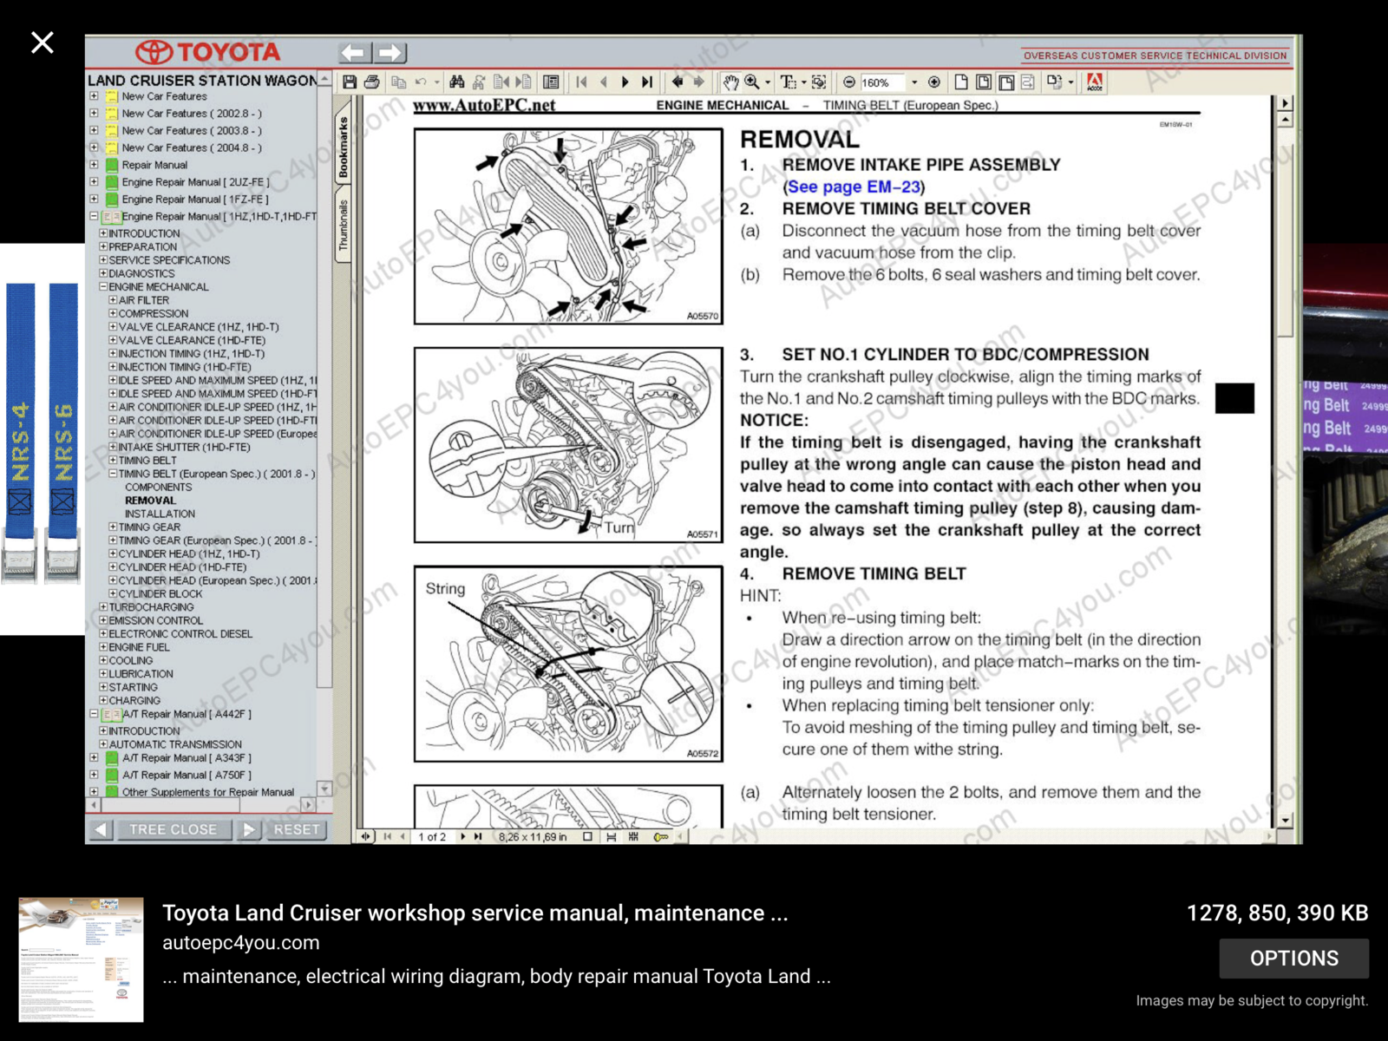Click the NRS straps image on left
The height and width of the screenshot is (1041, 1388).
coord(42,439)
